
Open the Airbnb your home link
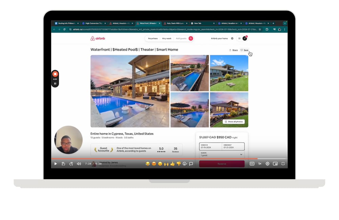click(219, 38)
